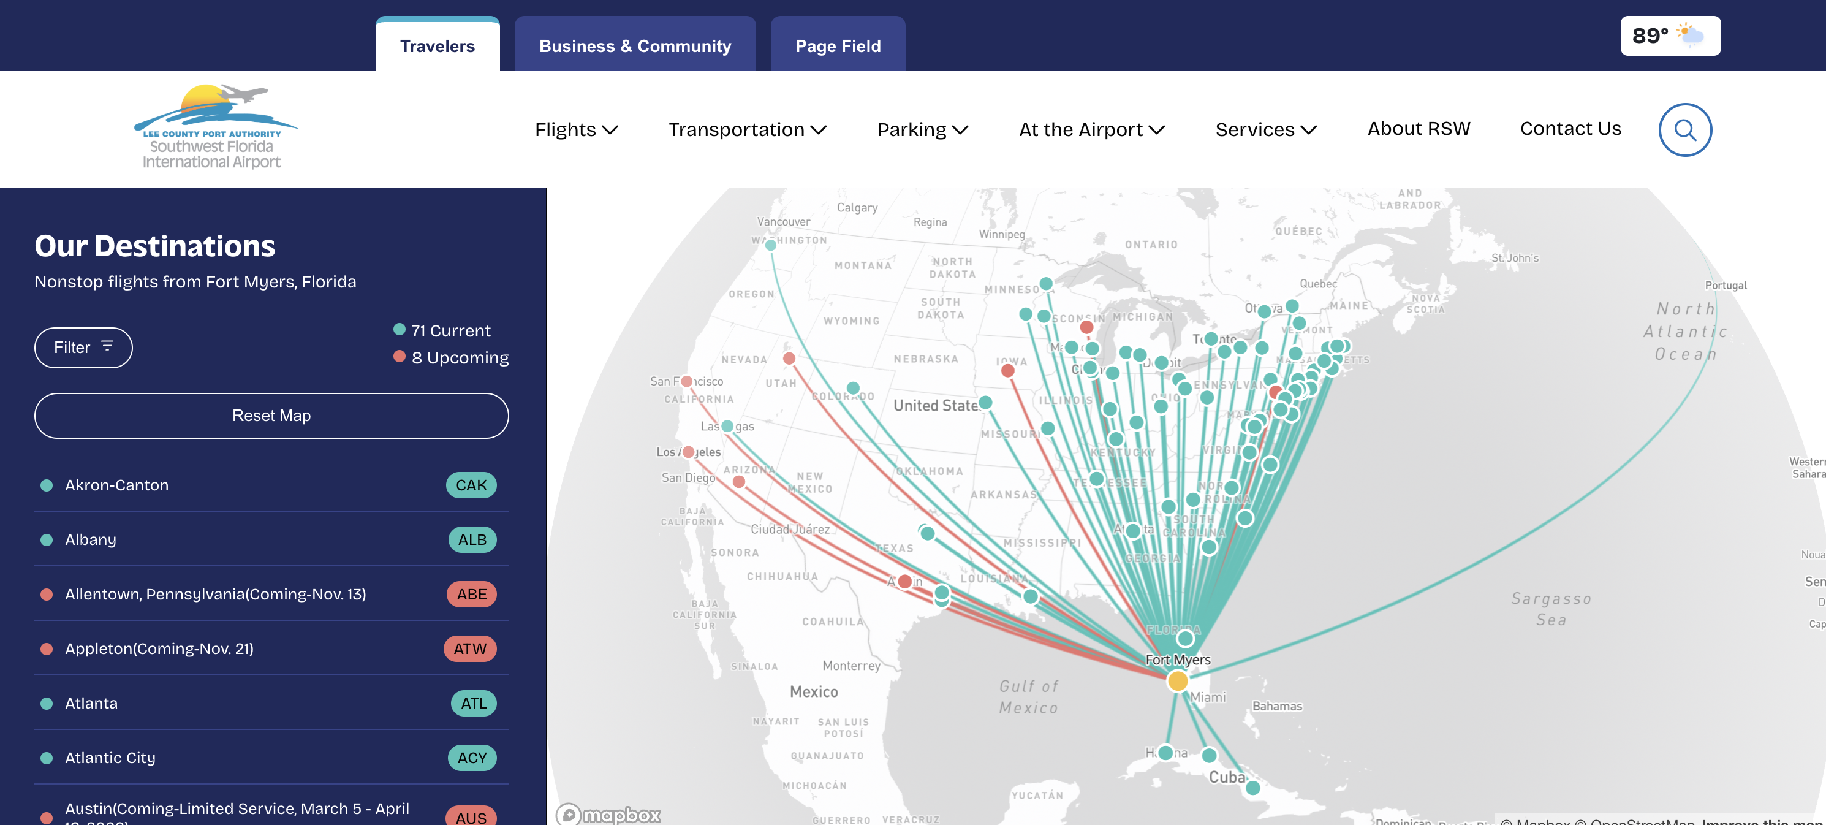1826x825 pixels.
Task: Click the search magnifier icon
Action: 1684,130
